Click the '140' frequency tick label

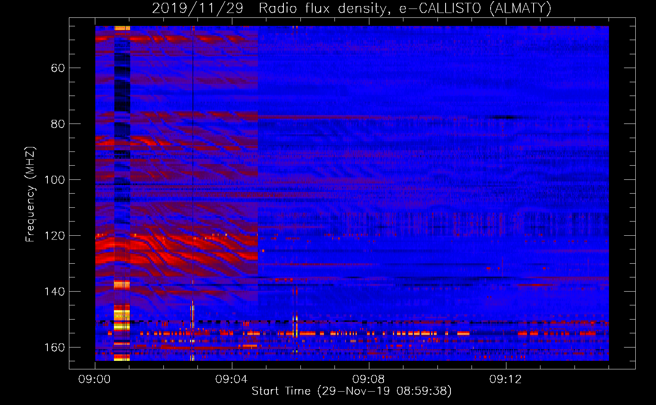(x=54, y=292)
